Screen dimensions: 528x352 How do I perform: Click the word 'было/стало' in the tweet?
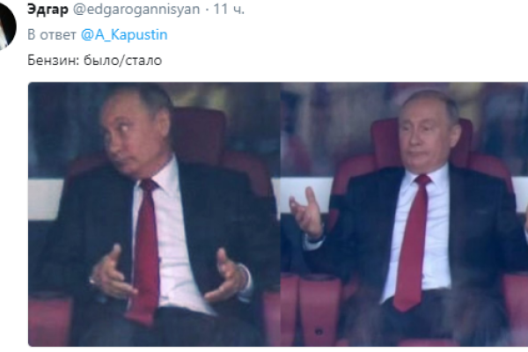click(122, 61)
